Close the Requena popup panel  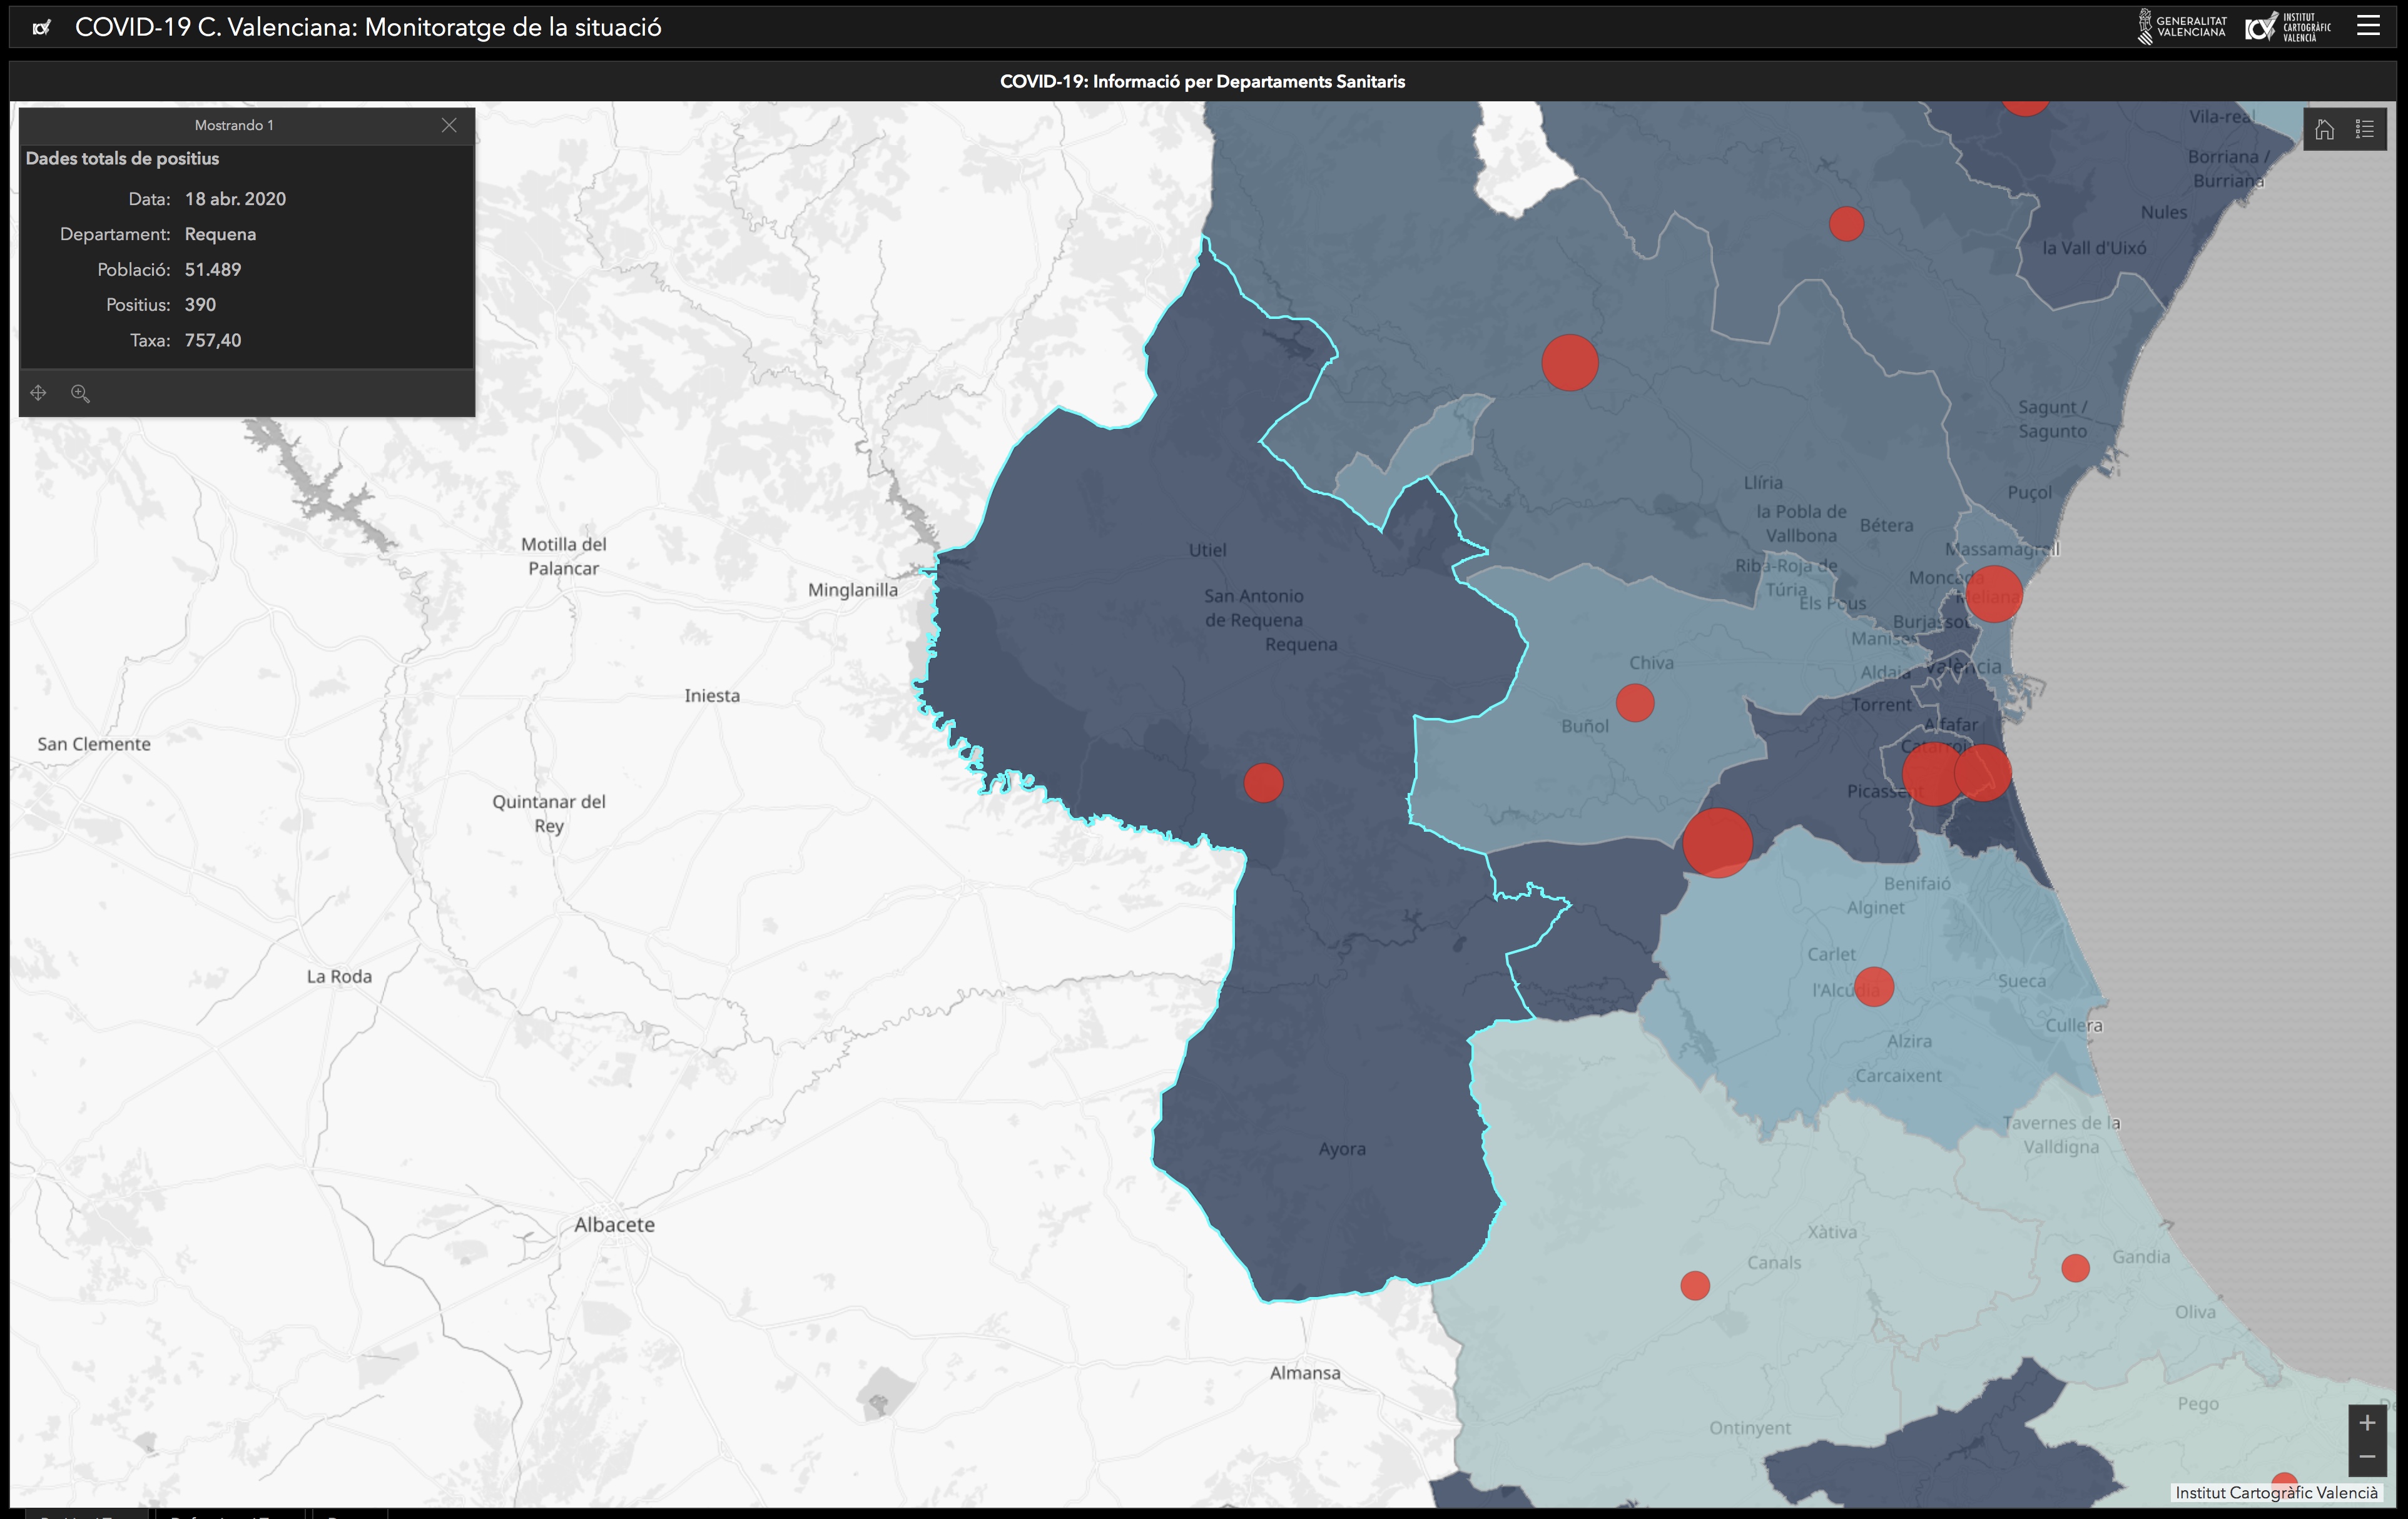point(449,125)
